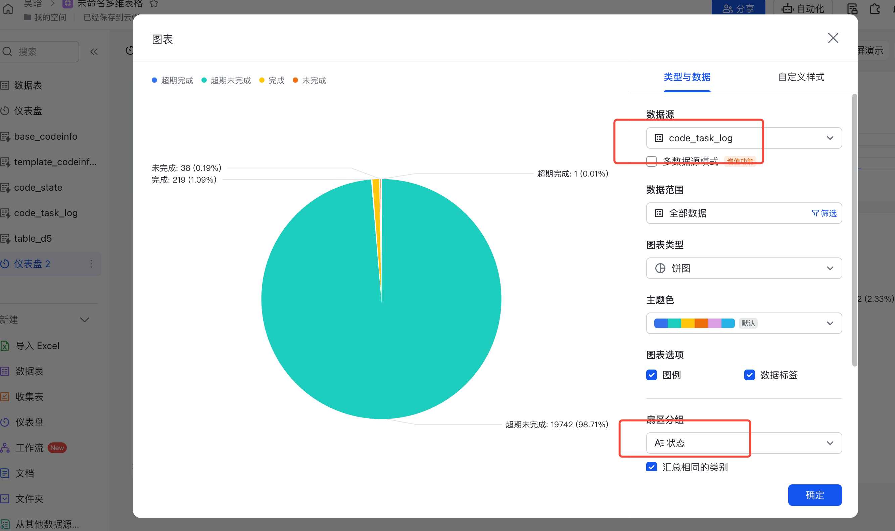Image resolution: width=895 pixels, height=531 pixels.
Task: Click 从其他数据源... option
Action: coord(47,524)
